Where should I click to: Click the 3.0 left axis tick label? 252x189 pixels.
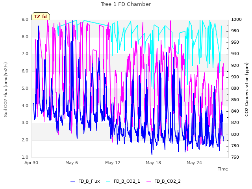[x=25, y=123]
